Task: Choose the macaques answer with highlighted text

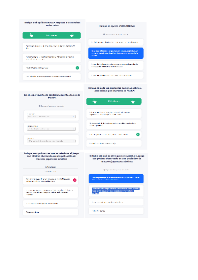Action: pos(115,191)
